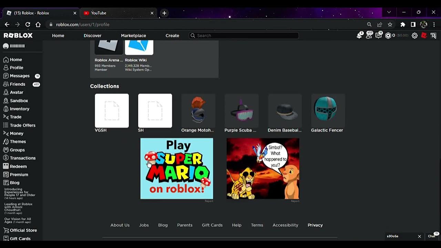Reload the page

pos(28,24)
